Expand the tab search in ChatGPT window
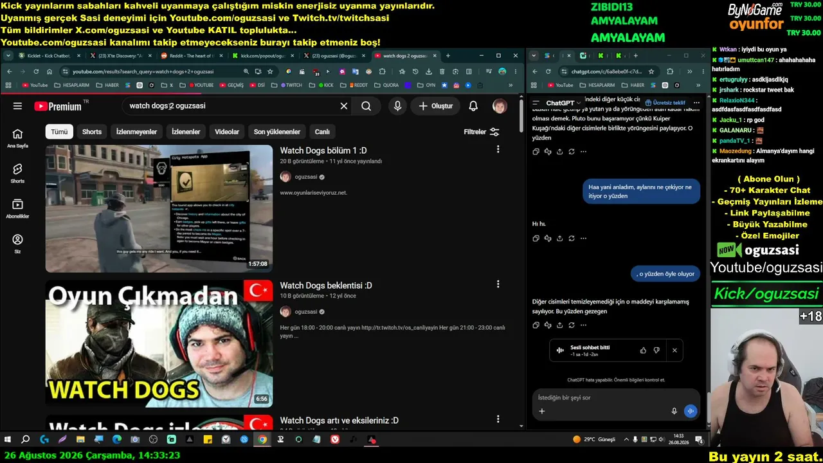Image resolution: width=823 pixels, height=463 pixels. (x=534, y=55)
